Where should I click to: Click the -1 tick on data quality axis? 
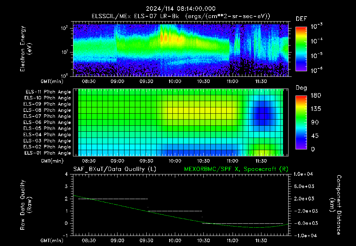(x=65, y=236)
